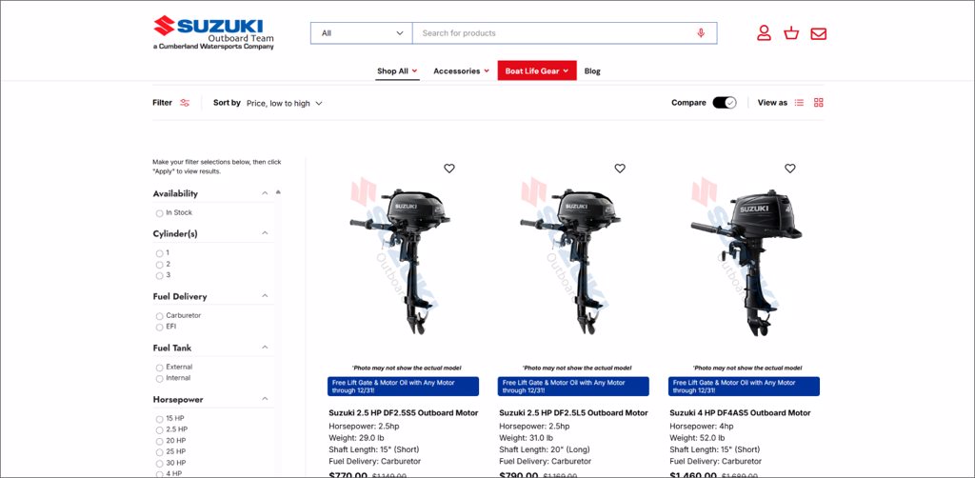Collapse the Fuel Tank filter section
Viewport: 975px width, 478px height.
[x=265, y=348]
